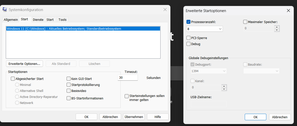This screenshot has width=297, height=126.
Task: Check Abgesicherter Start option
Action: 13,79
